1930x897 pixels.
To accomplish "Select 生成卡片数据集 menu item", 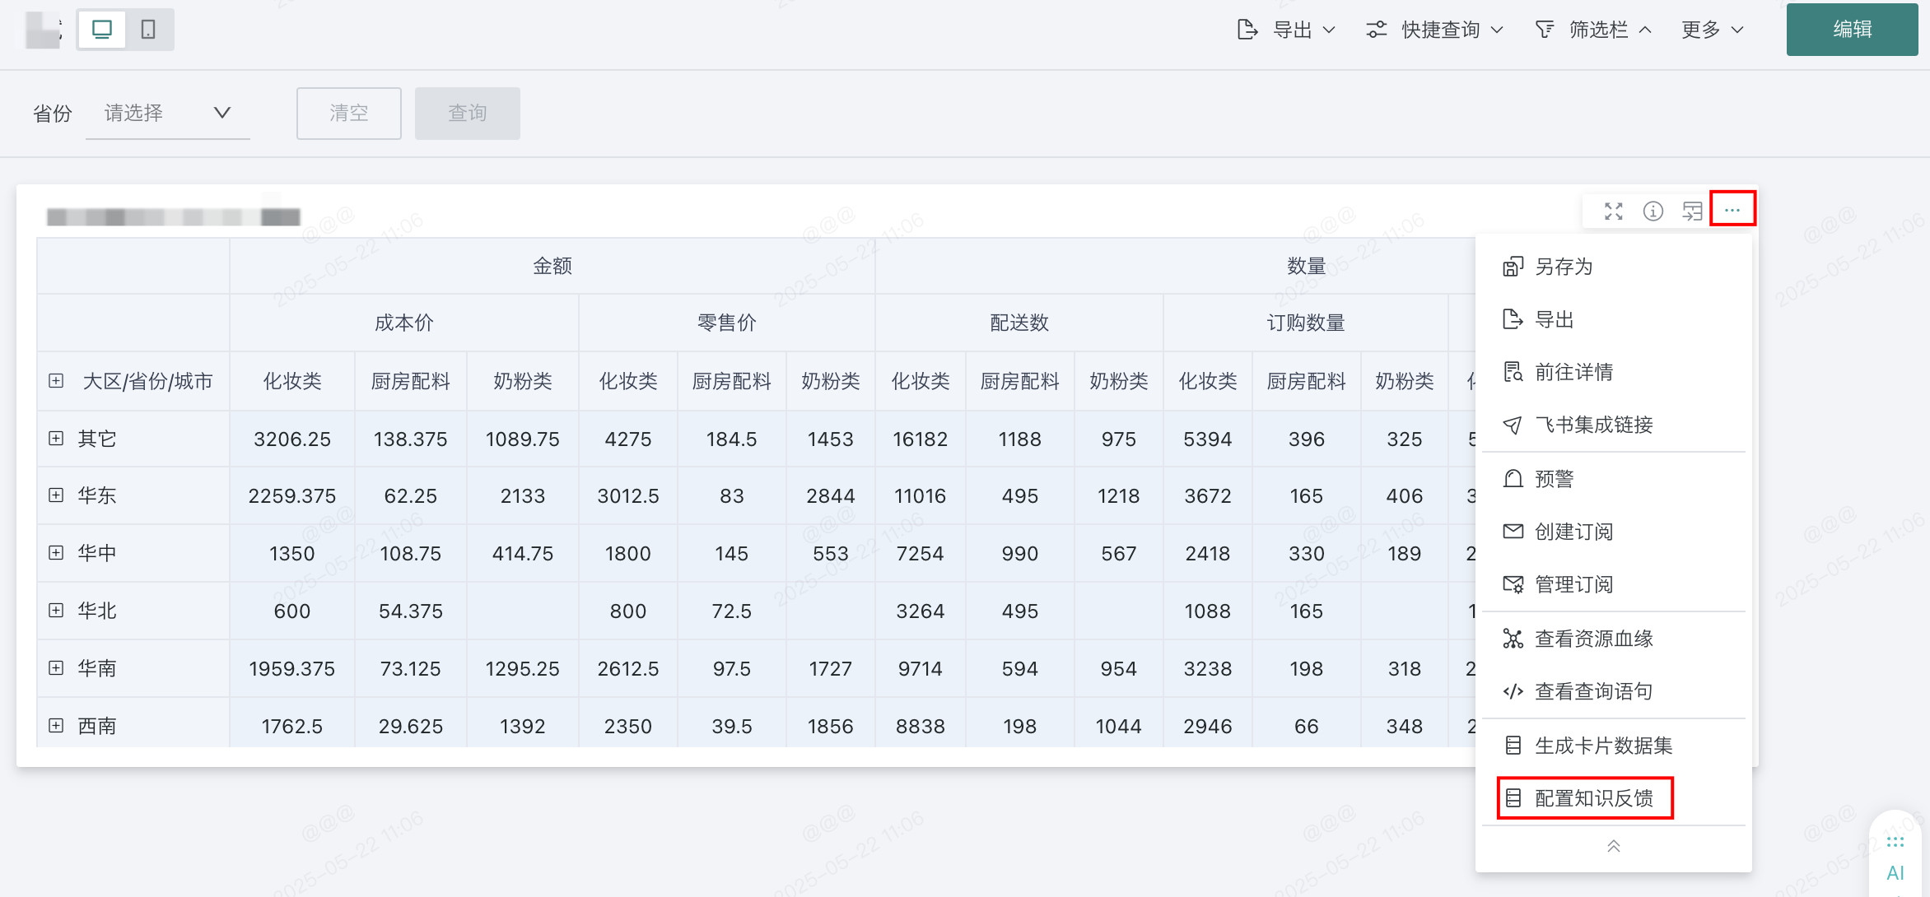I will pyautogui.click(x=1614, y=746).
